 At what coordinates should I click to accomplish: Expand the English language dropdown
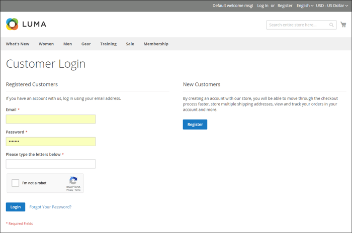coord(305,6)
